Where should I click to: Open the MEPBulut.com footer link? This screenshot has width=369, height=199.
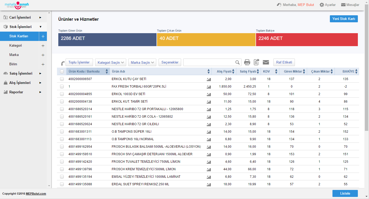(36, 194)
